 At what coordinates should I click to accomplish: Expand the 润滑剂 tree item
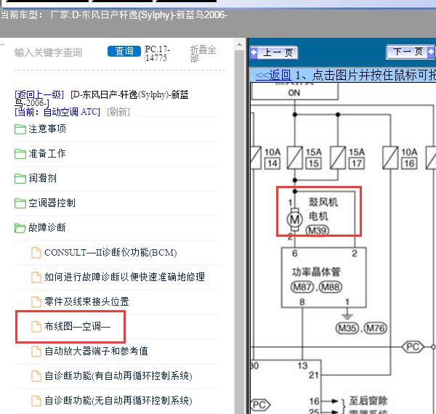pyautogui.click(x=43, y=178)
